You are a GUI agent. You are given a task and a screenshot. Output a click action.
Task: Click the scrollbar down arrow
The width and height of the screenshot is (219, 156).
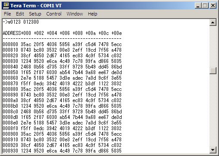(213, 150)
